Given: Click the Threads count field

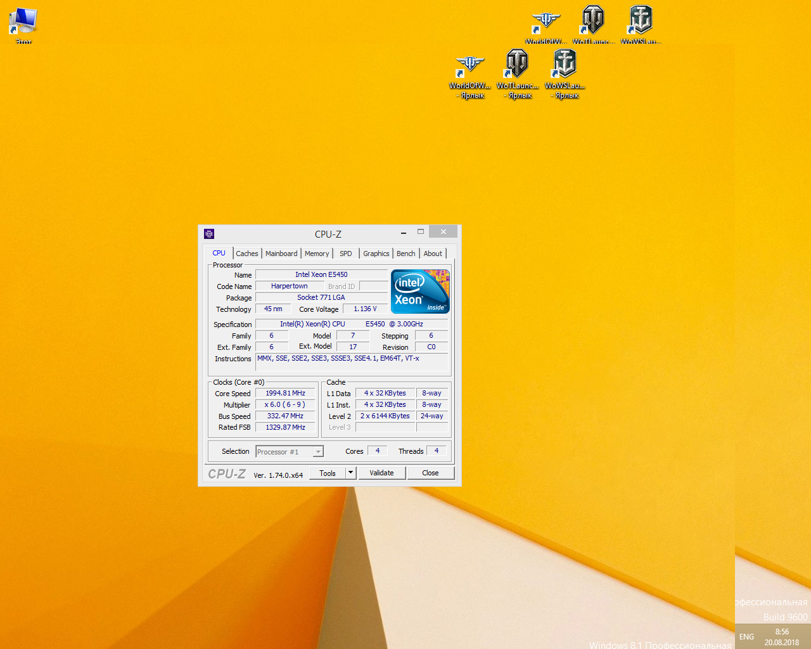Looking at the screenshot, I should point(437,451).
